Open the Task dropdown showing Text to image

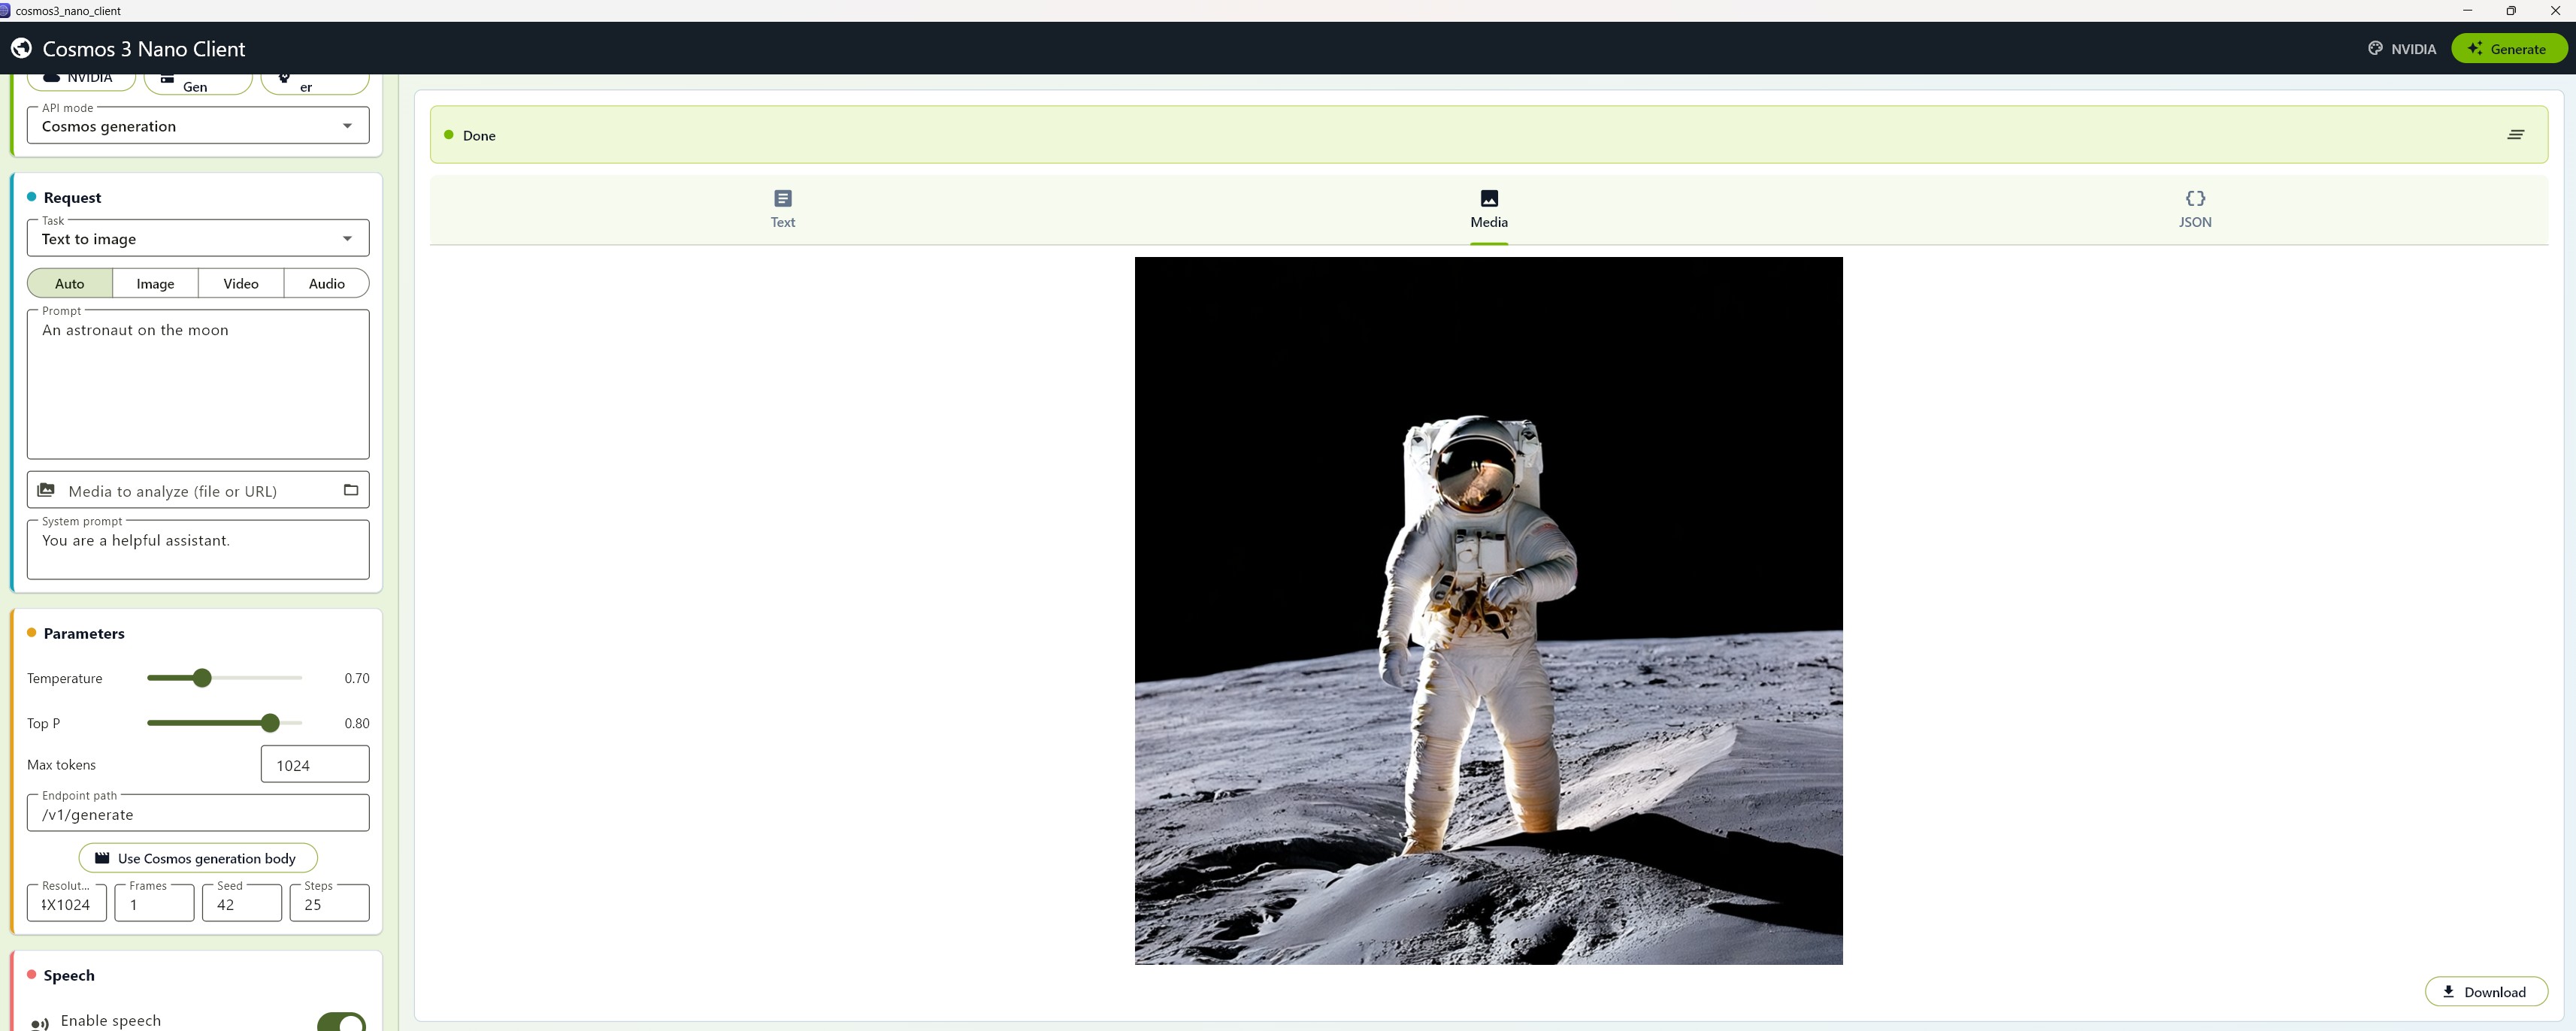point(198,238)
